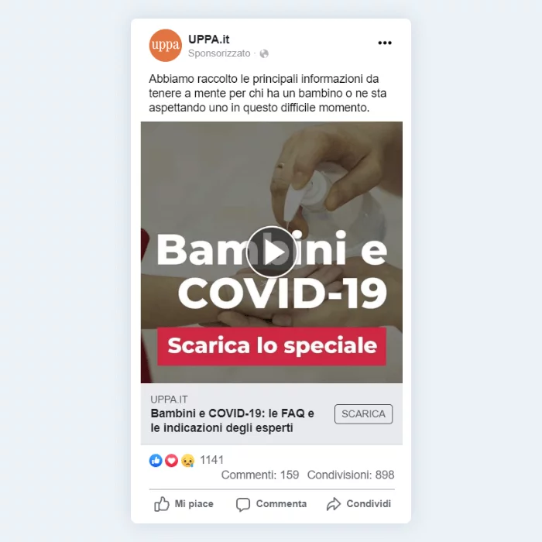Click the Sponsorizzato label

pos(219,53)
